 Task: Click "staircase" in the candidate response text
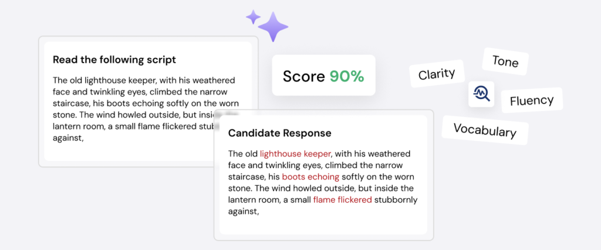tap(245, 176)
